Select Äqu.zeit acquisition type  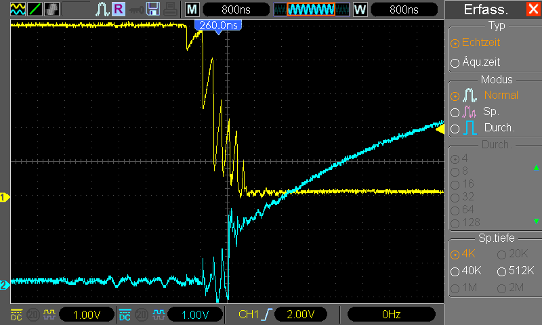tap(476, 62)
